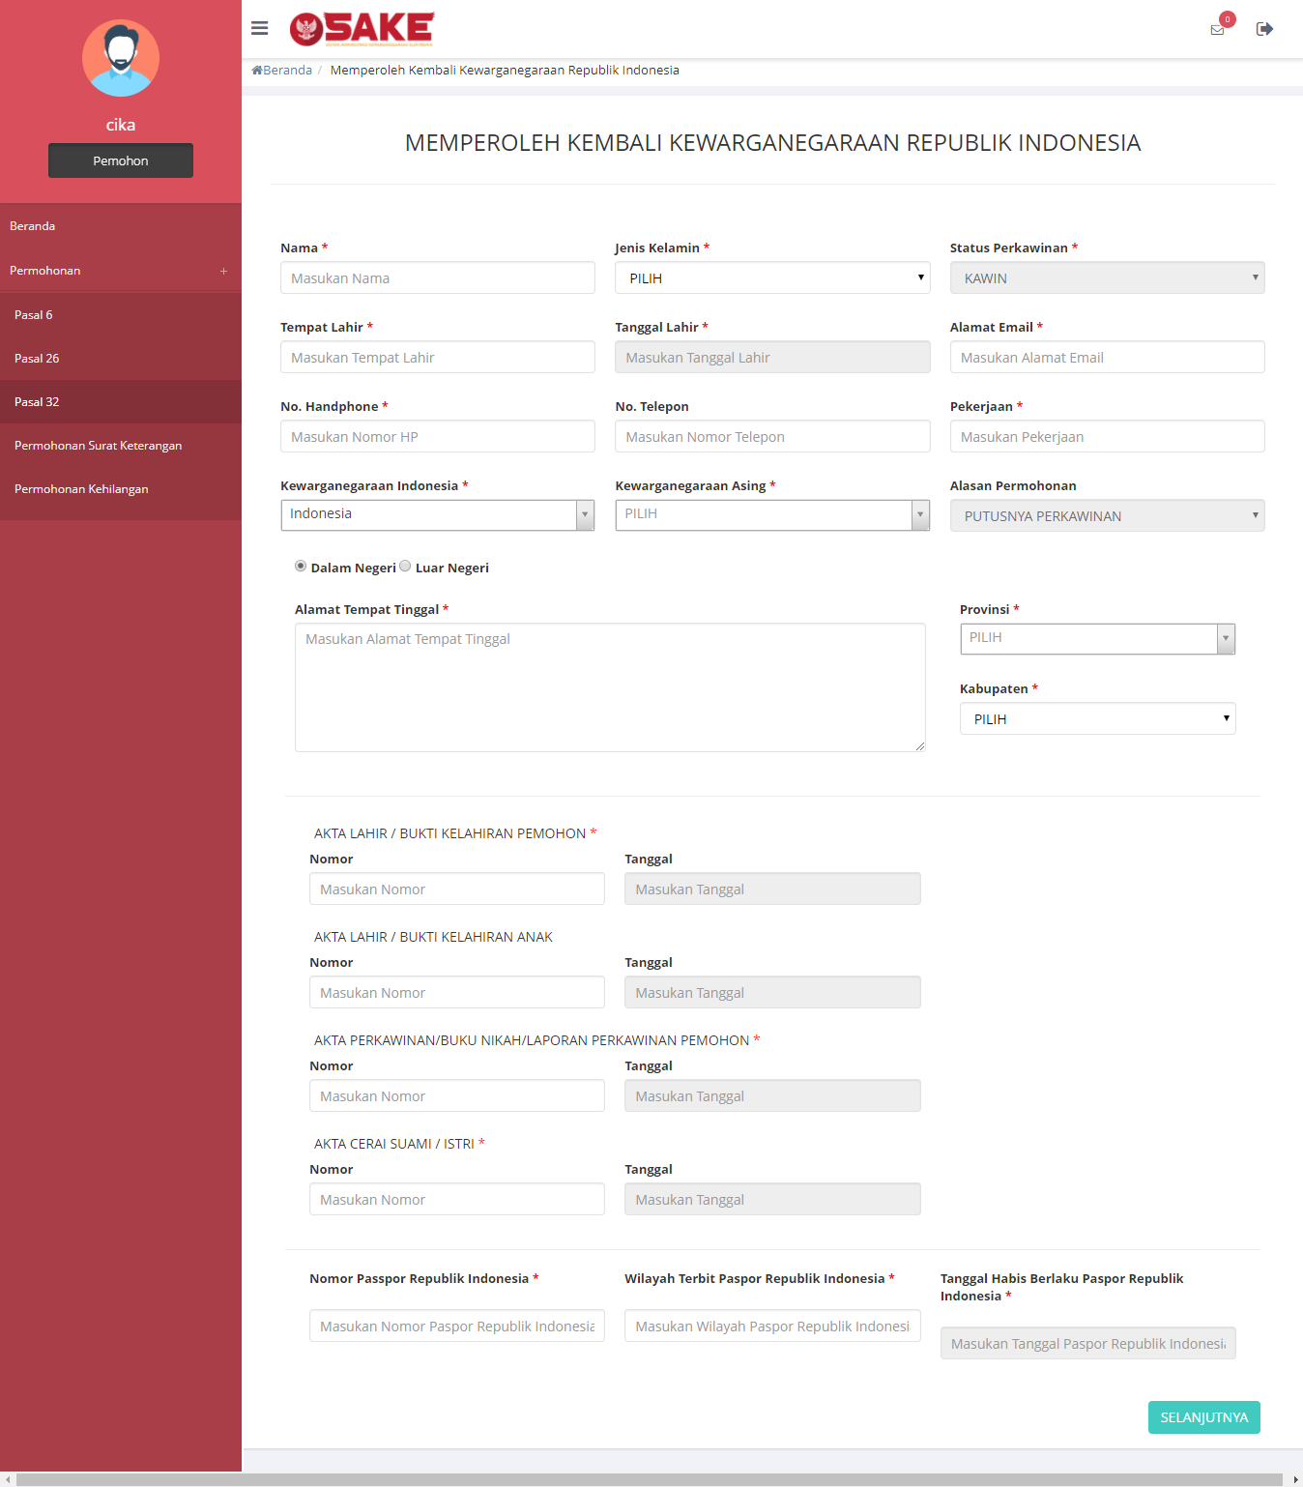Click Tanggal field under Akta Perkawinan
This screenshot has height=1487, width=1303.
[x=772, y=1095]
